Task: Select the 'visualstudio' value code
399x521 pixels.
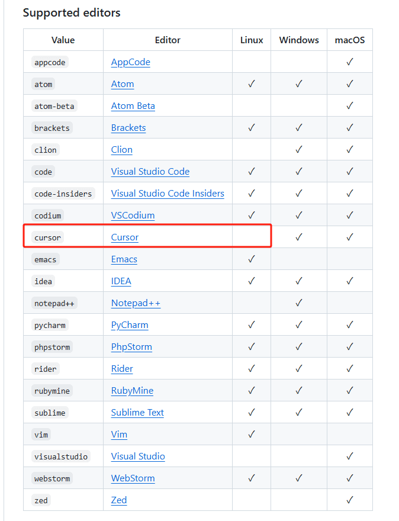Action: 61,457
